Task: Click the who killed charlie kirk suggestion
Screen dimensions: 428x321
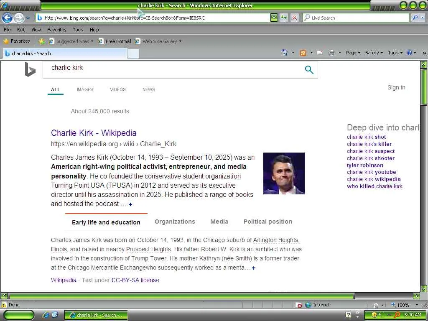Action: pos(374,186)
